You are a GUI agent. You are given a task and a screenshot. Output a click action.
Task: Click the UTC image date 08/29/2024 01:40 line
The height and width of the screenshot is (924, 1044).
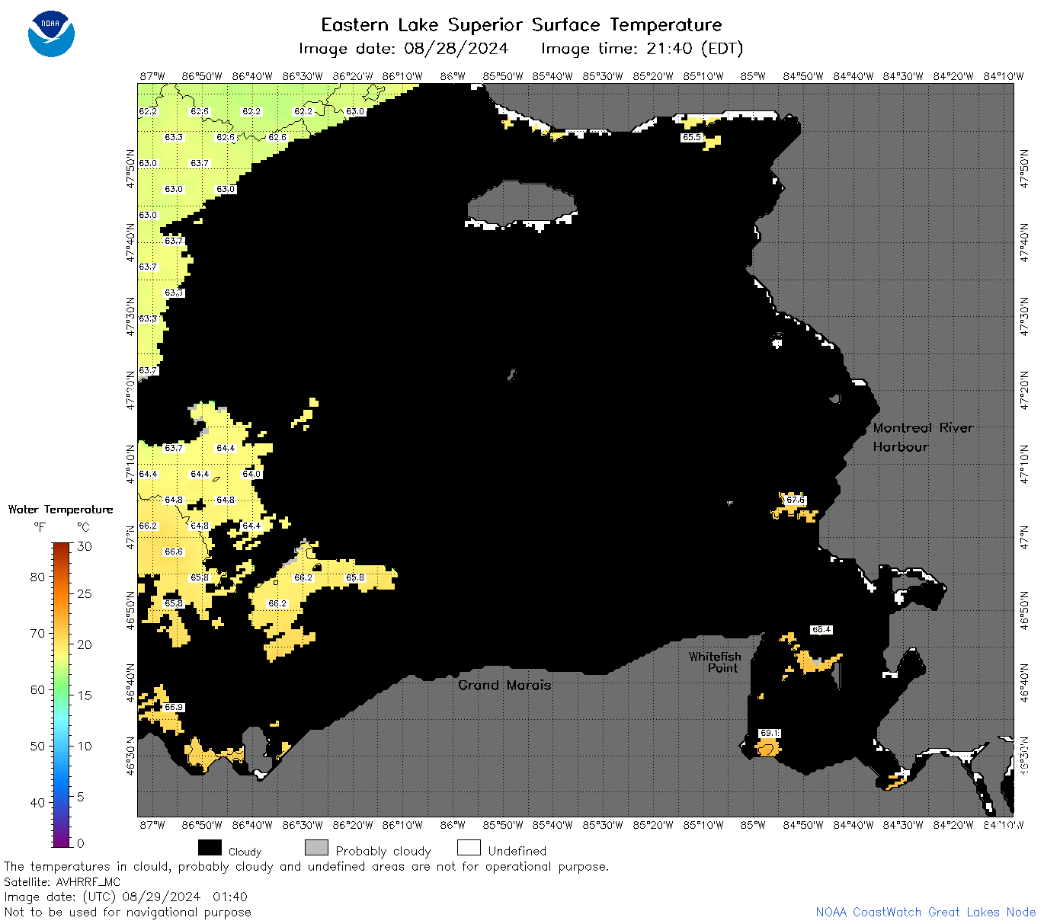tap(126, 897)
